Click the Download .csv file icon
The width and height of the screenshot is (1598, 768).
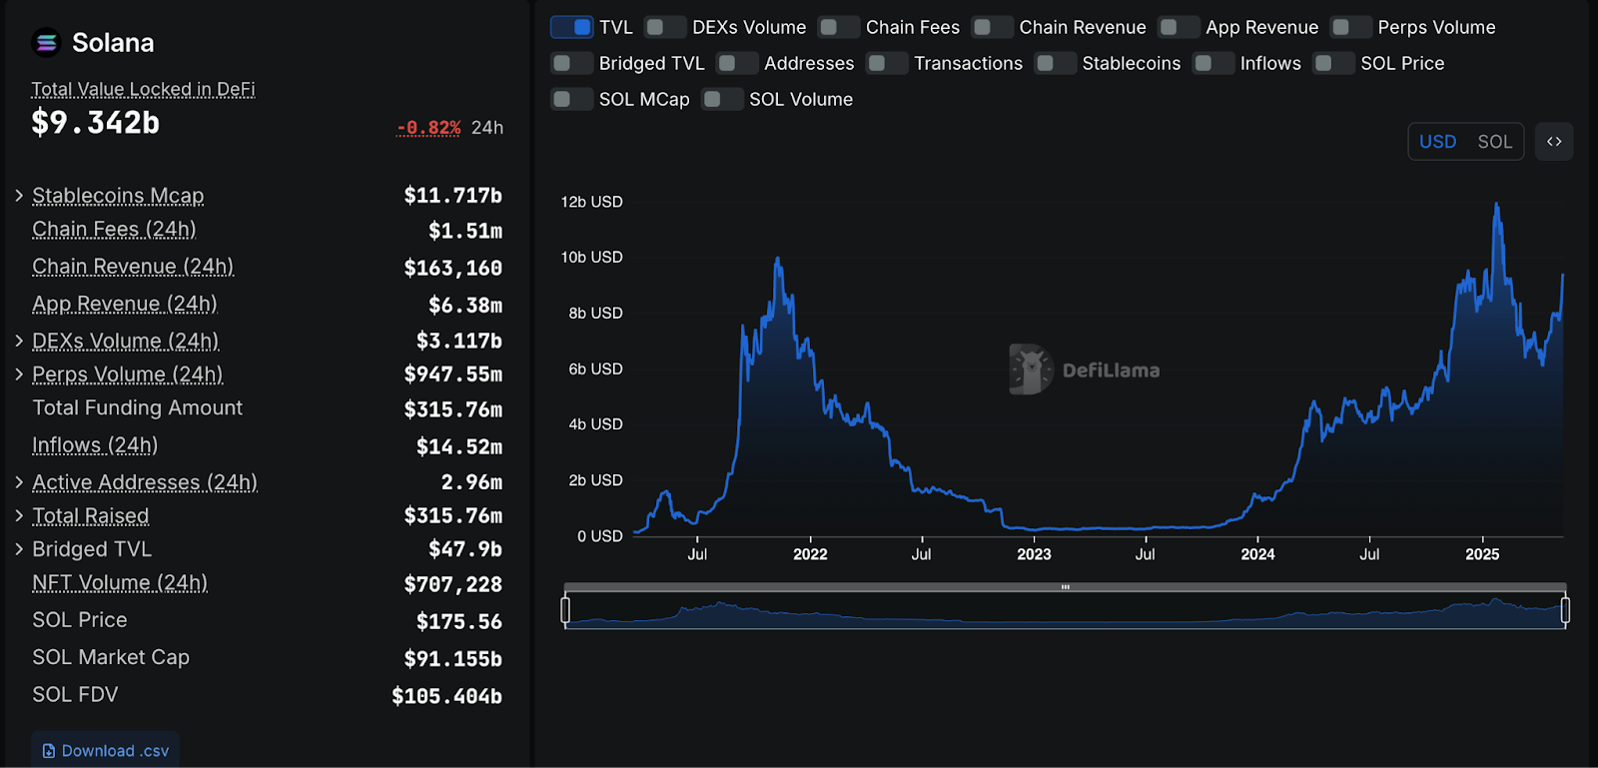point(49,751)
